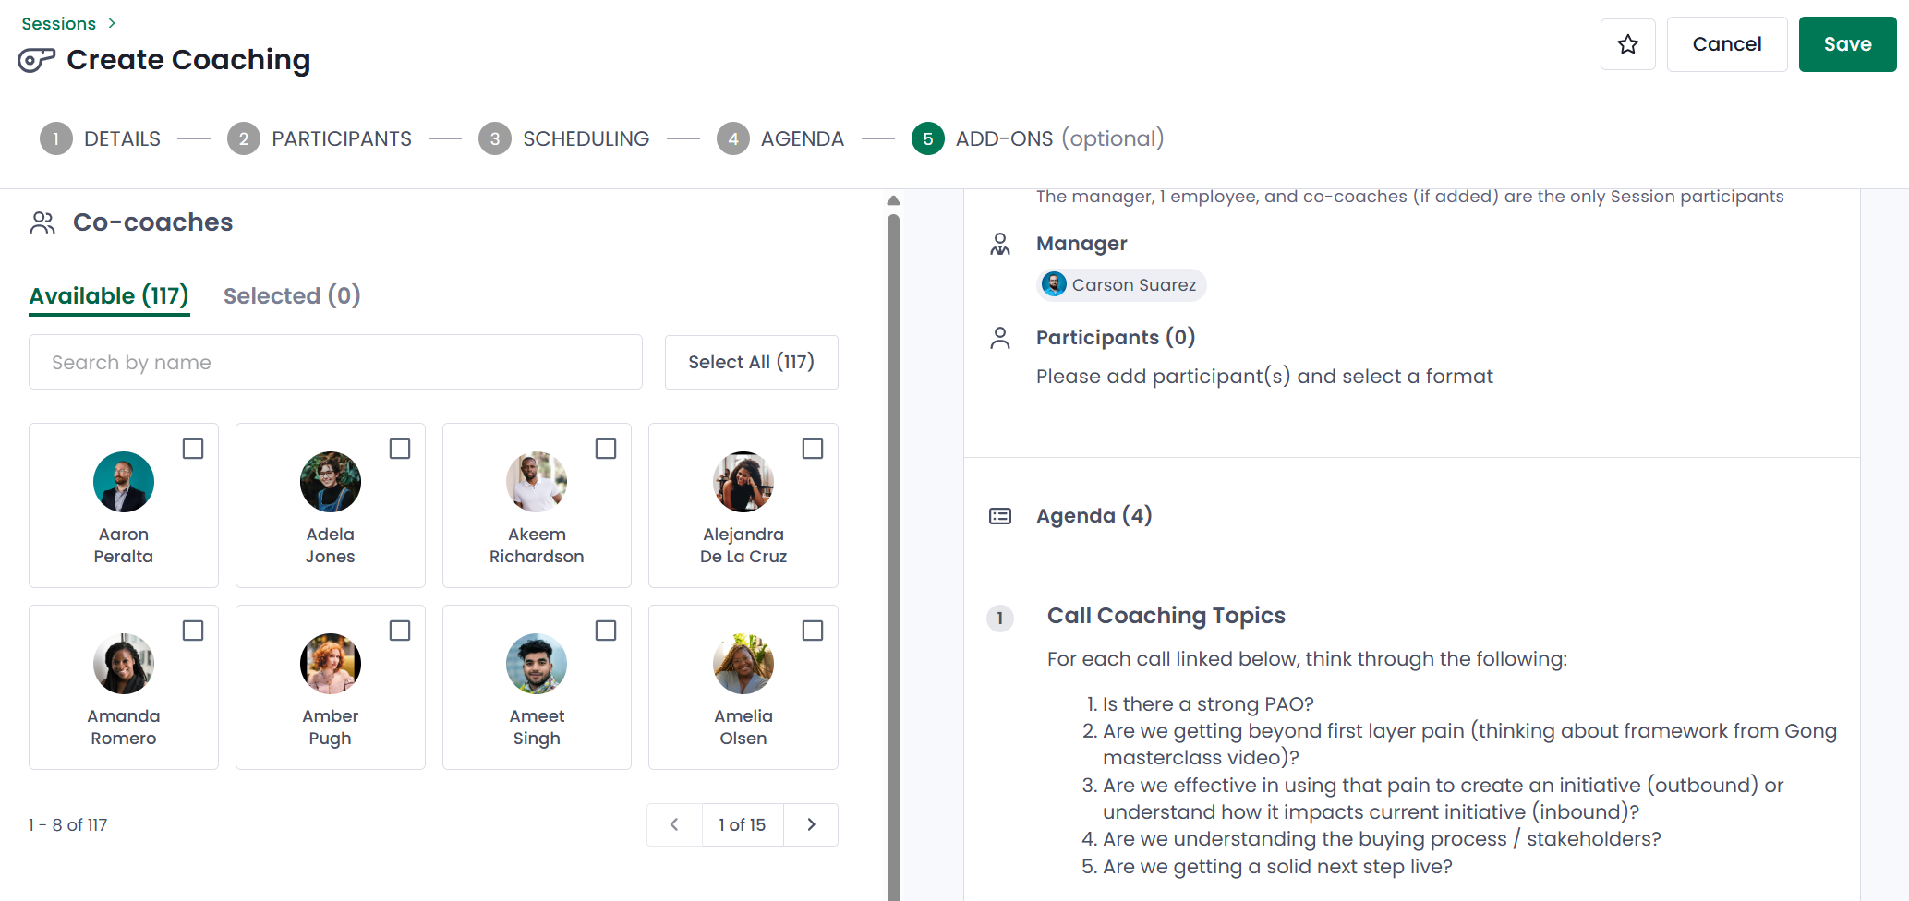This screenshot has height=901, width=1909.
Task: Check Aaron Peralta's checkbox
Action: [193, 449]
